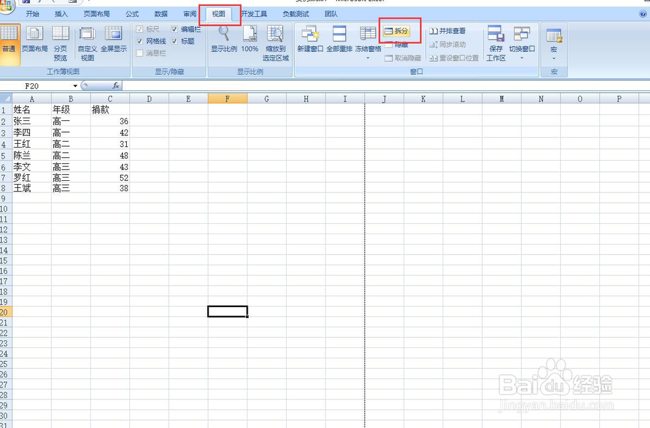This screenshot has height=428, width=650.
Task: Click View Side by Side
Action: 447,31
